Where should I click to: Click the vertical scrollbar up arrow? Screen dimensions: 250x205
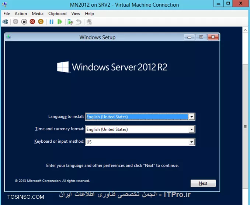click(245, 30)
